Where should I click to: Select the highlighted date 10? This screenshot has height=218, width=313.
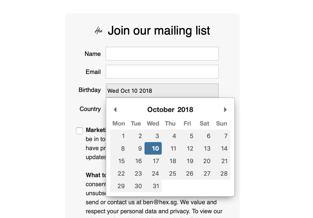coord(153,148)
